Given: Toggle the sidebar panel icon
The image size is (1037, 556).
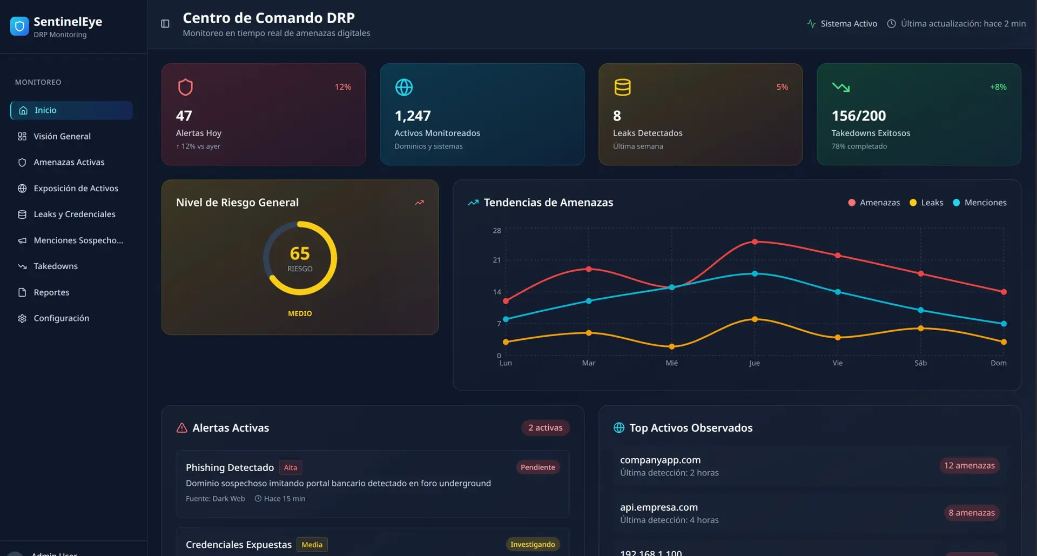Looking at the screenshot, I should tap(165, 24).
